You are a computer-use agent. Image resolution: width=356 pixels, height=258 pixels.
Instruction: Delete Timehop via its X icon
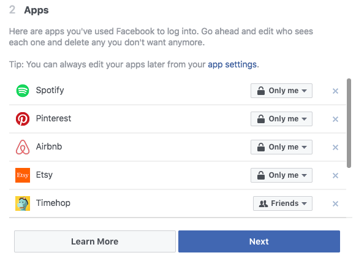pyautogui.click(x=335, y=203)
